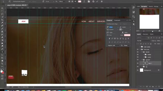The height and width of the screenshot is (91, 163).
Task: Select the Horizontal Type tool
Action: pos(2,52)
